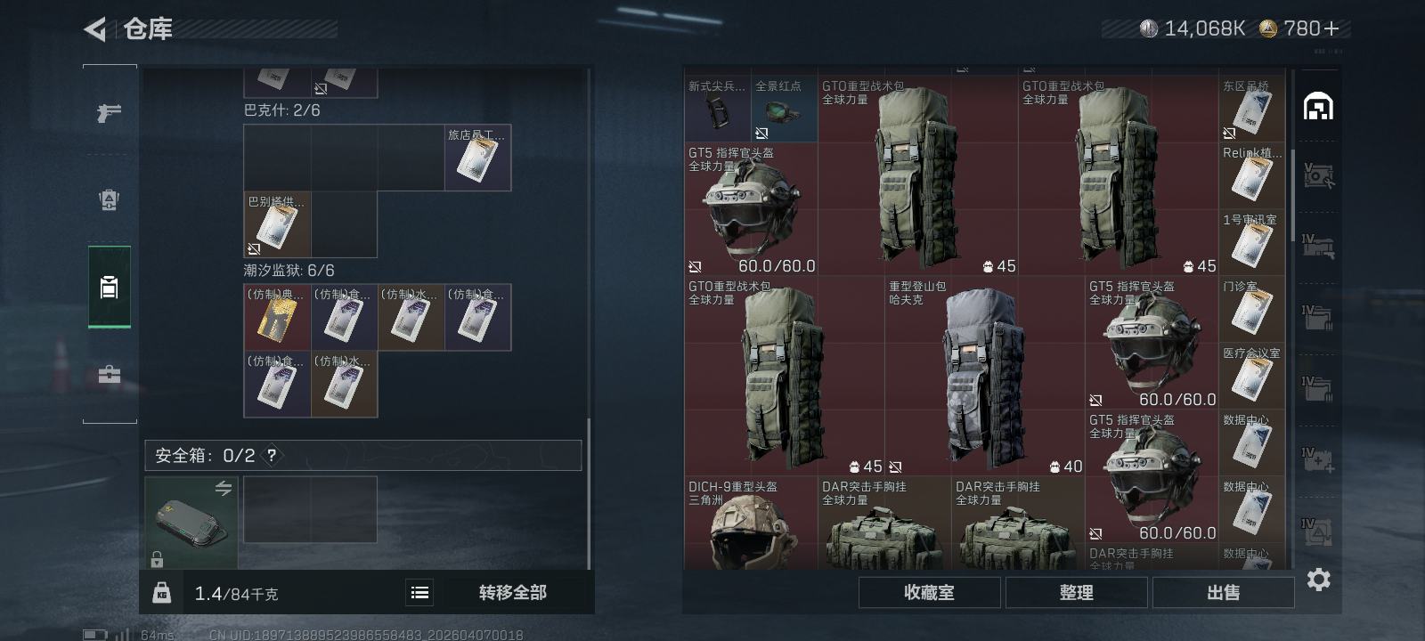Select the golden 仿制 key card in 潮汐监狱
Screen dimensions: 1425x641
pyautogui.click(x=277, y=317)
